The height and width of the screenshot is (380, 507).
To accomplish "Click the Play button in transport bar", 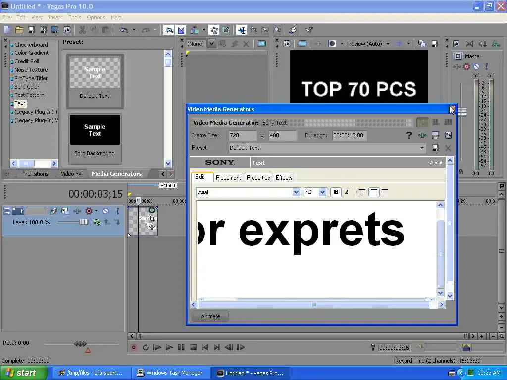I will click(169, 348).
